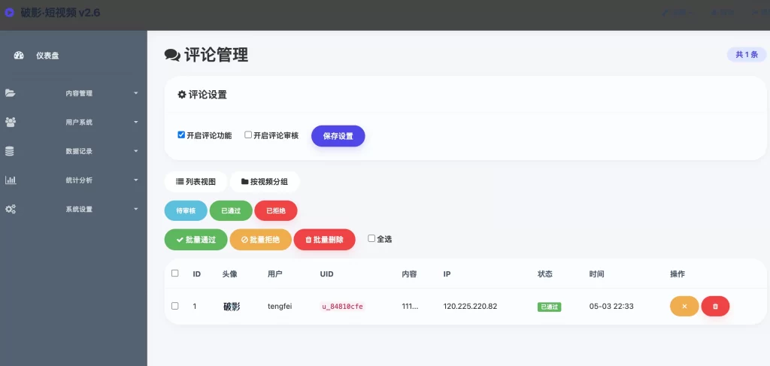Click the comments bubble icon beside 评论管理

point(172,55)
